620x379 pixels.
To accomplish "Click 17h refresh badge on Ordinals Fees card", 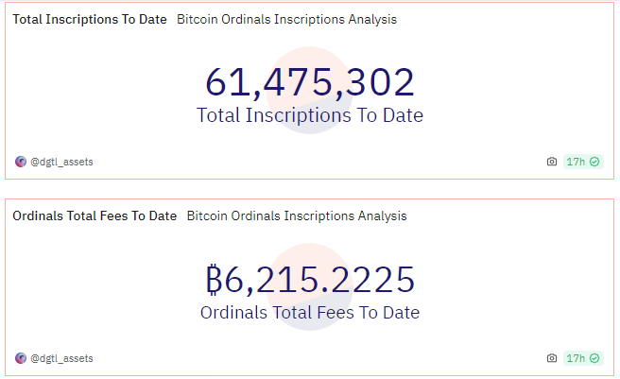I will (577, 358).
